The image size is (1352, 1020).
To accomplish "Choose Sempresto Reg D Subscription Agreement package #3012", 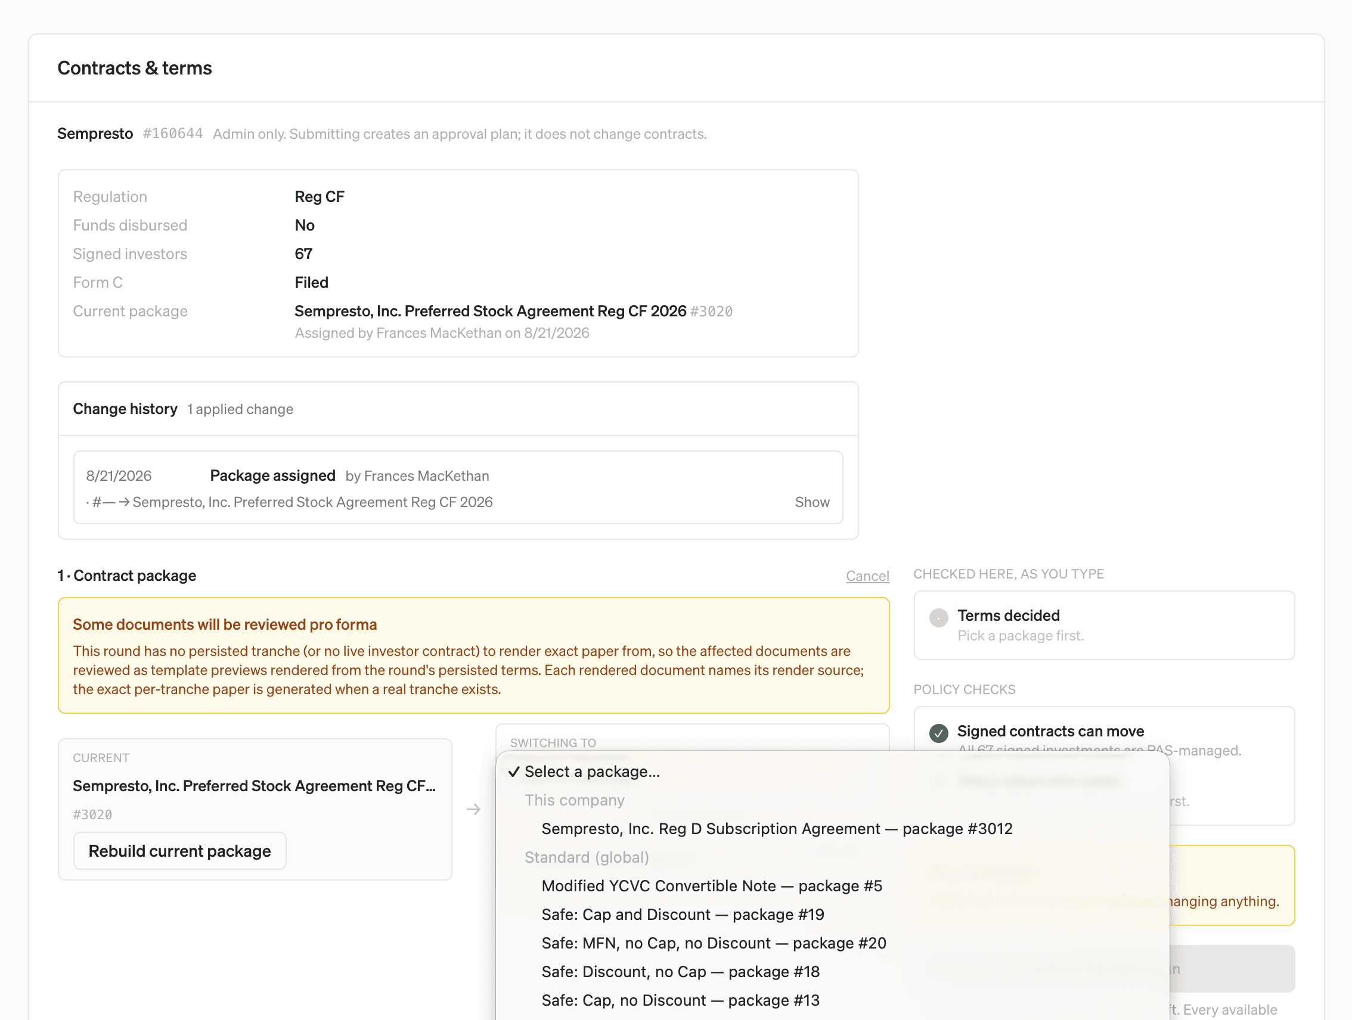I will [832, 829].
